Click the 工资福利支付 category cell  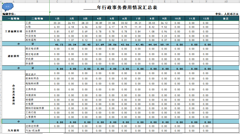coord(14,31)
